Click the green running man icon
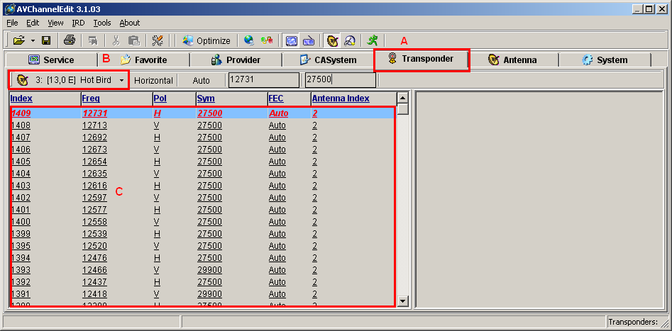The image size is (672, 331). tap(373, 40)
